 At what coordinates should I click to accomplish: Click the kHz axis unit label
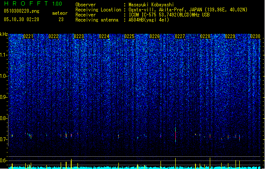[x=4, y=34]
